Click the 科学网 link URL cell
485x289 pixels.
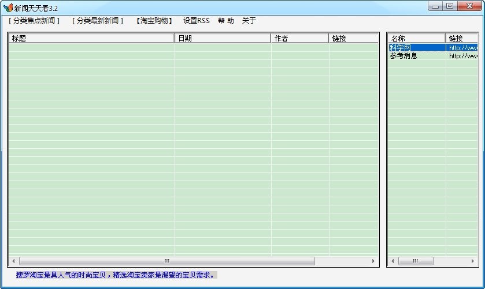(462, 47)
